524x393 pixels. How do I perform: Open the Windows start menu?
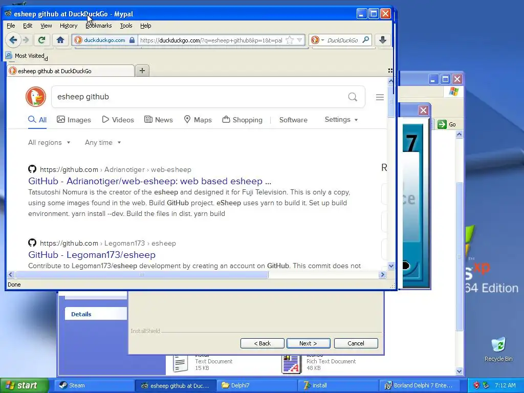coord(24,385)
